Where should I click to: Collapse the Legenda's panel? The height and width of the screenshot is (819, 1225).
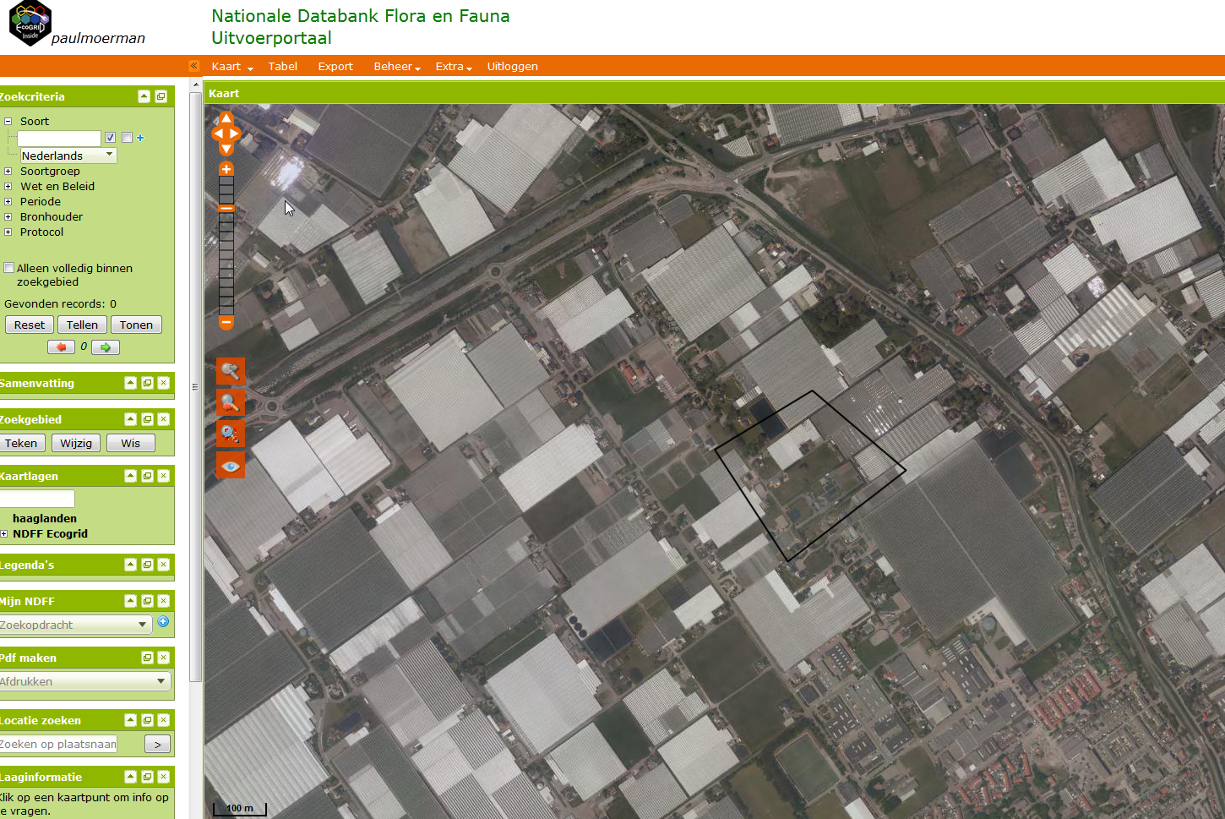(x=130, y=565)
